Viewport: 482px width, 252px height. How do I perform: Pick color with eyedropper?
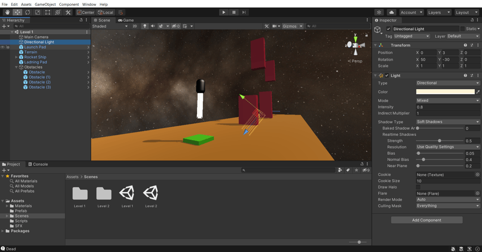point(478,92)
